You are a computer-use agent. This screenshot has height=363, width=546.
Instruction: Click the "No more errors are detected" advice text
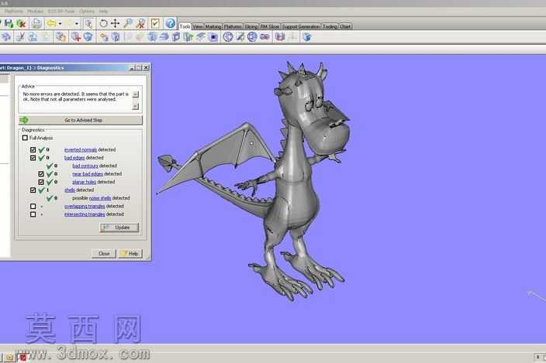pyautogui.click(x=75, y=97)
